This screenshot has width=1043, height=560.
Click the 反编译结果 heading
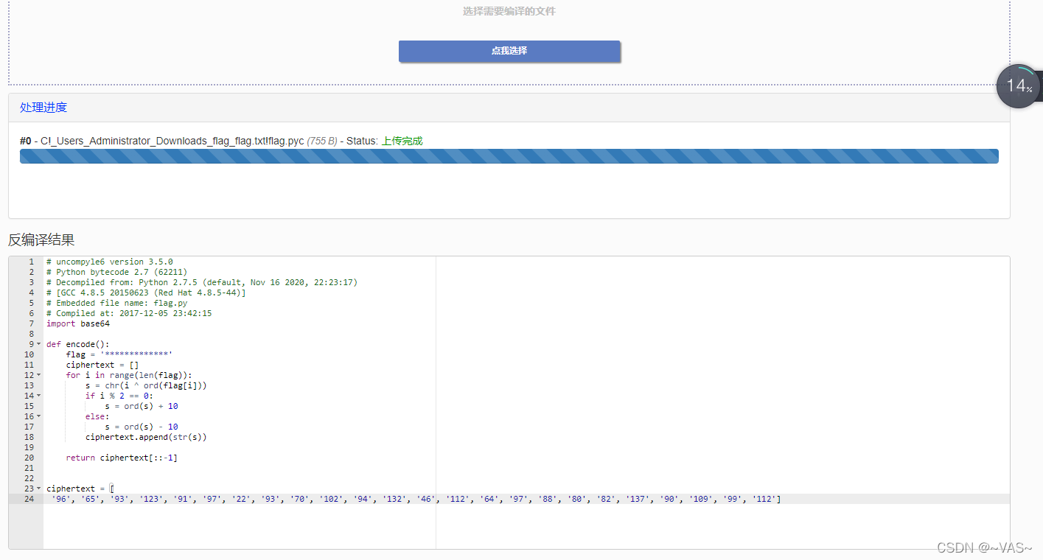tap(41, 240)
